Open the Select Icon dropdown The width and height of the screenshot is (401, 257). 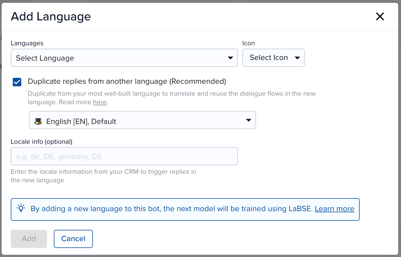coord(274,58)
